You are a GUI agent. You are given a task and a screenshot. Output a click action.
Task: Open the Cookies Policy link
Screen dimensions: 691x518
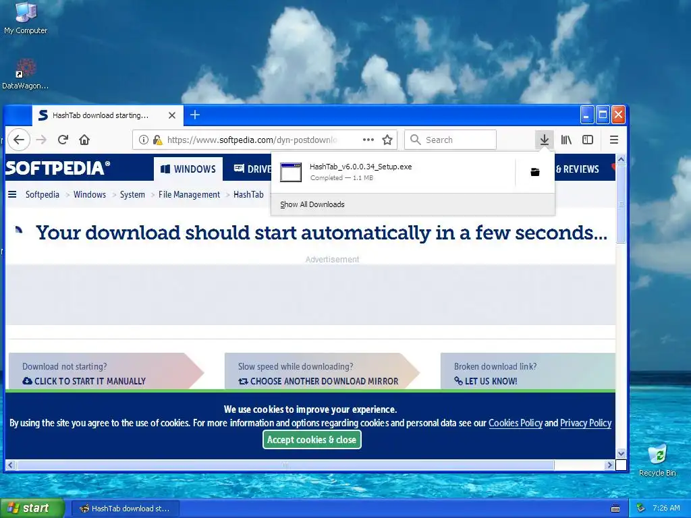pos(515,423)
